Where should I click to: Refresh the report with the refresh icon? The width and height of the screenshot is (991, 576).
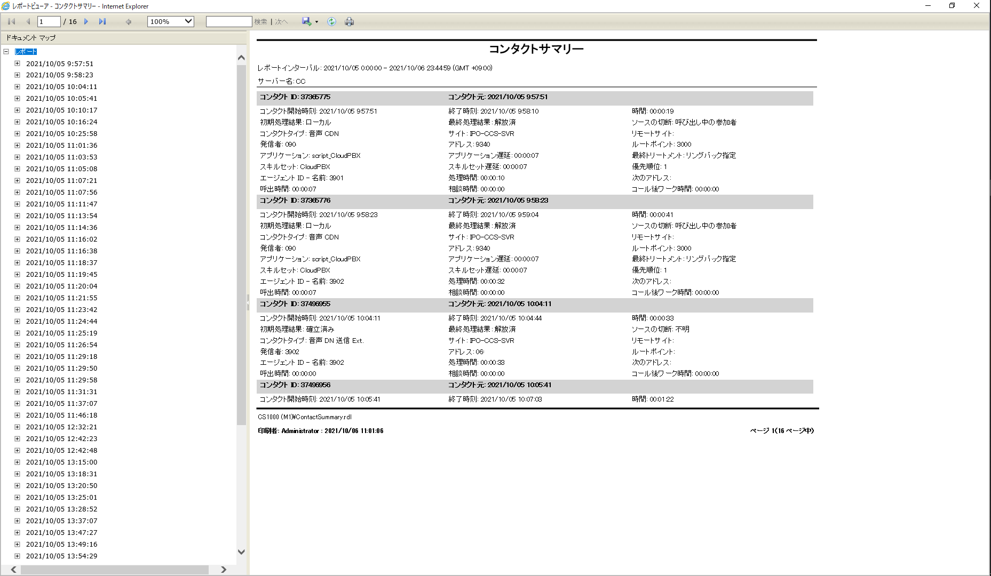(x=331, y=21)
